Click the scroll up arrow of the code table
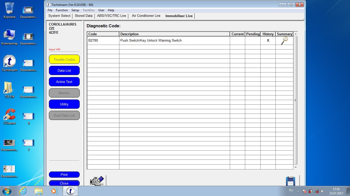Screen dimensions: 350x196 (296, 34)
